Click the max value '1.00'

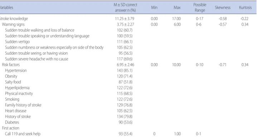click(177, 134)
